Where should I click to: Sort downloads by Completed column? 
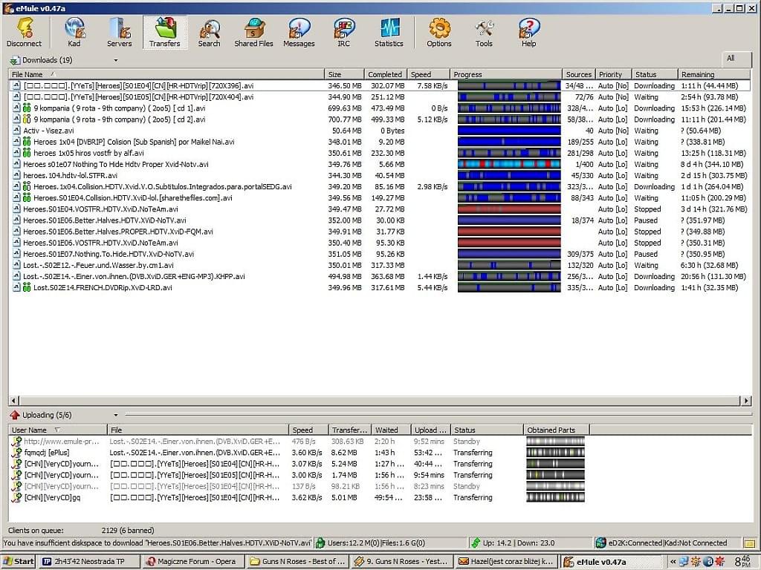[386, 74]
